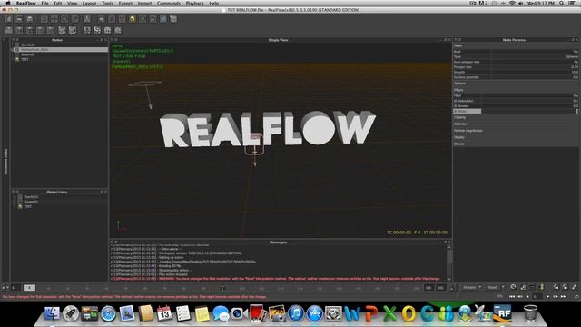Jump to first frame playback button
The image size is (581, 327).
click(512, 297)
